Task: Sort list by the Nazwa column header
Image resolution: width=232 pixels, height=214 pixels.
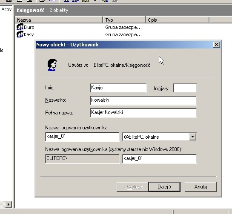Action: tap(59, 20)
